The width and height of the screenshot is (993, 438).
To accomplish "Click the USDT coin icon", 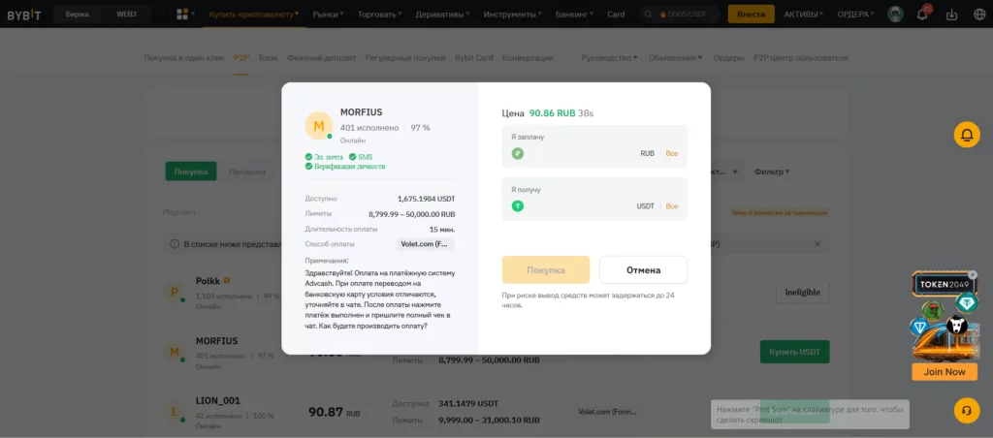I will [x=518, y=205].
